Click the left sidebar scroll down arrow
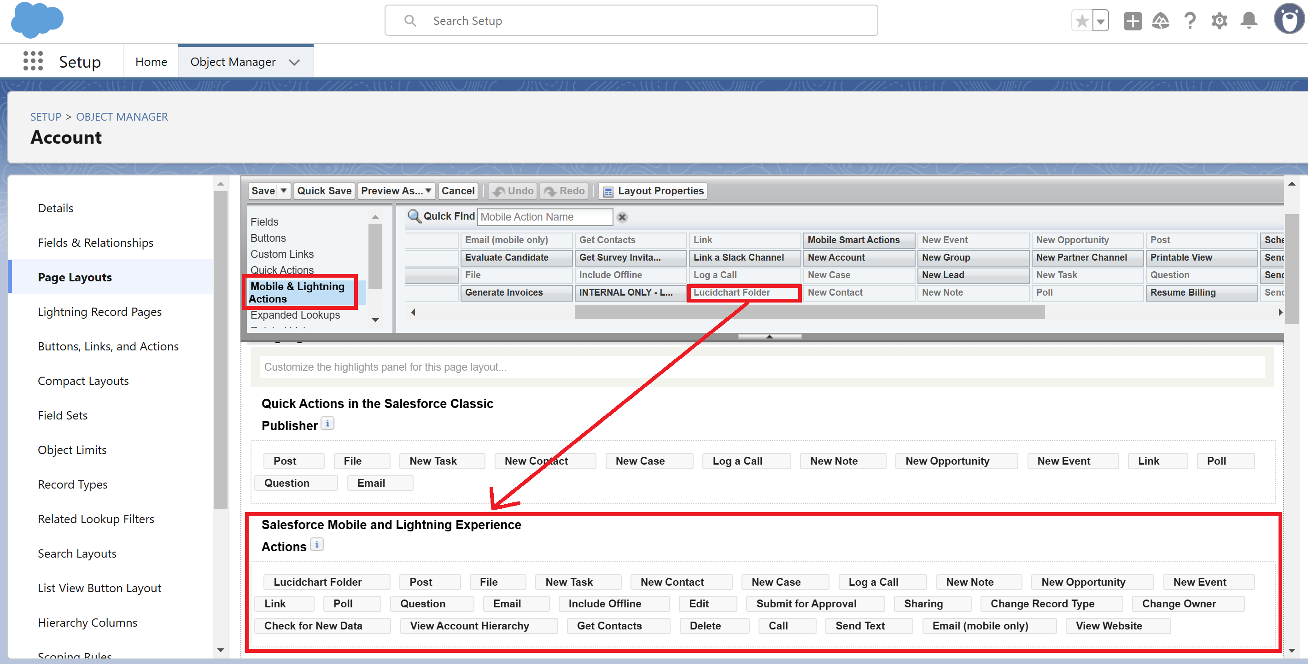The width and height of the screenshot is (1308, 664). (x=220, y=650)
